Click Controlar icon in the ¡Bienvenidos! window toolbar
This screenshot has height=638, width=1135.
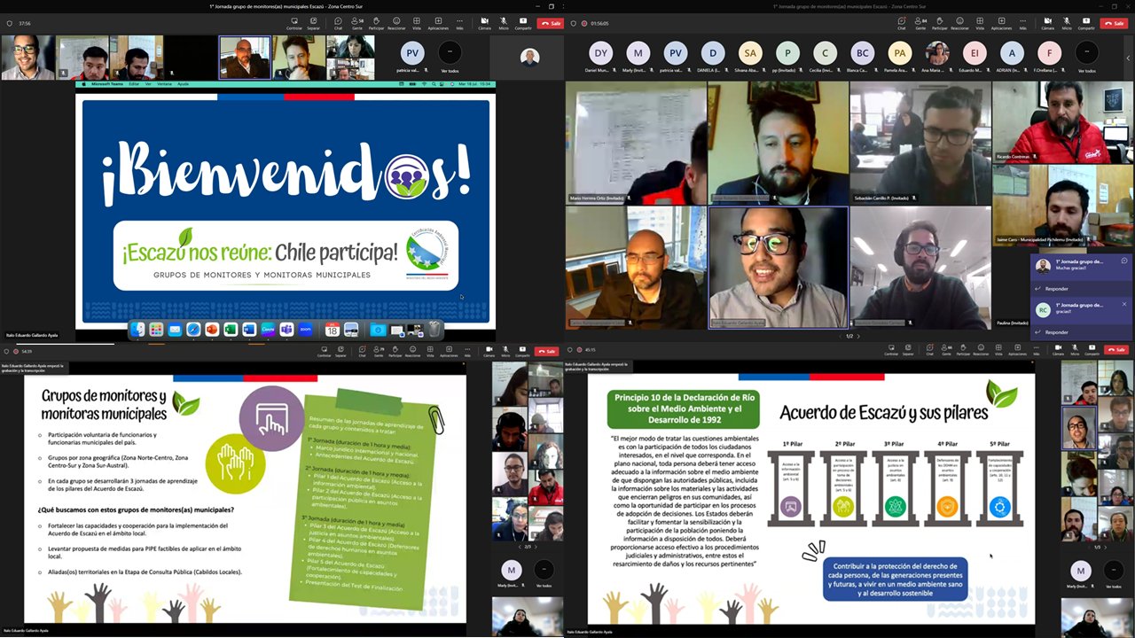[x=294, y=22]
